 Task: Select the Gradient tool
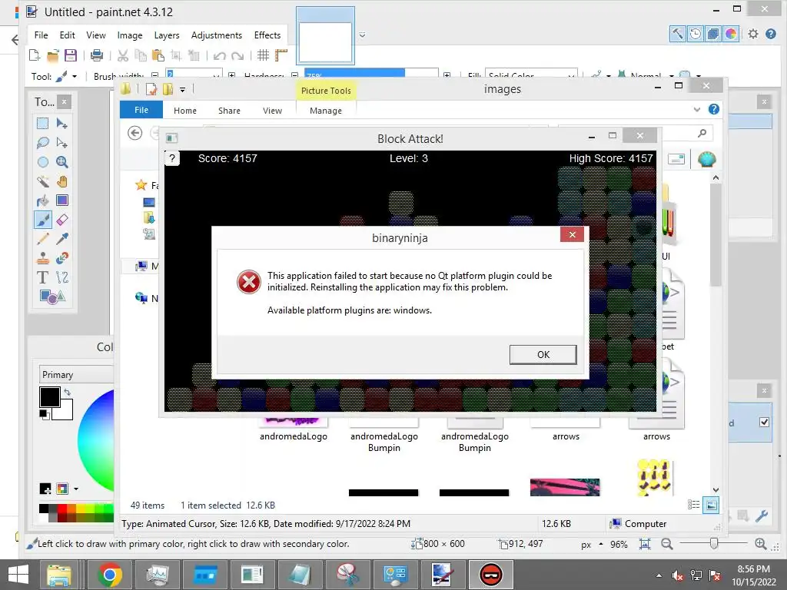[61, 201]
